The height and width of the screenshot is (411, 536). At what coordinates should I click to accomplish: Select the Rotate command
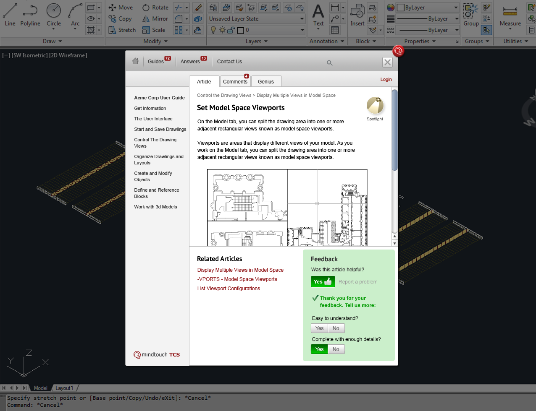click(x=155, y=8)
